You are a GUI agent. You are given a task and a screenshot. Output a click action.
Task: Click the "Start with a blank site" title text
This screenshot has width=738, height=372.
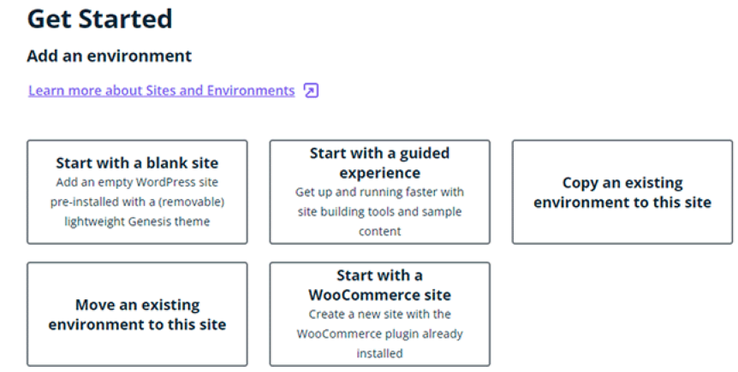click(137, 162)
